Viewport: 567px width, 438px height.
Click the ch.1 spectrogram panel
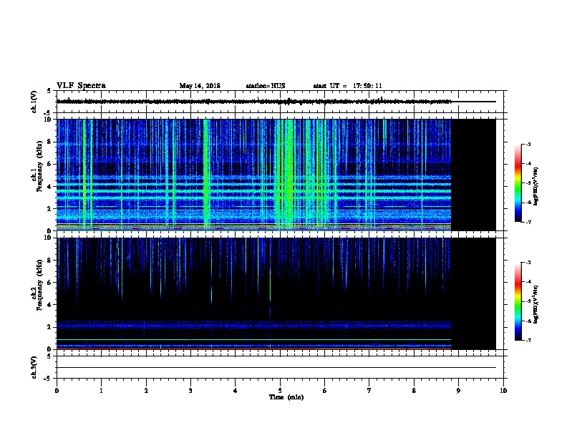click(276, 175)
